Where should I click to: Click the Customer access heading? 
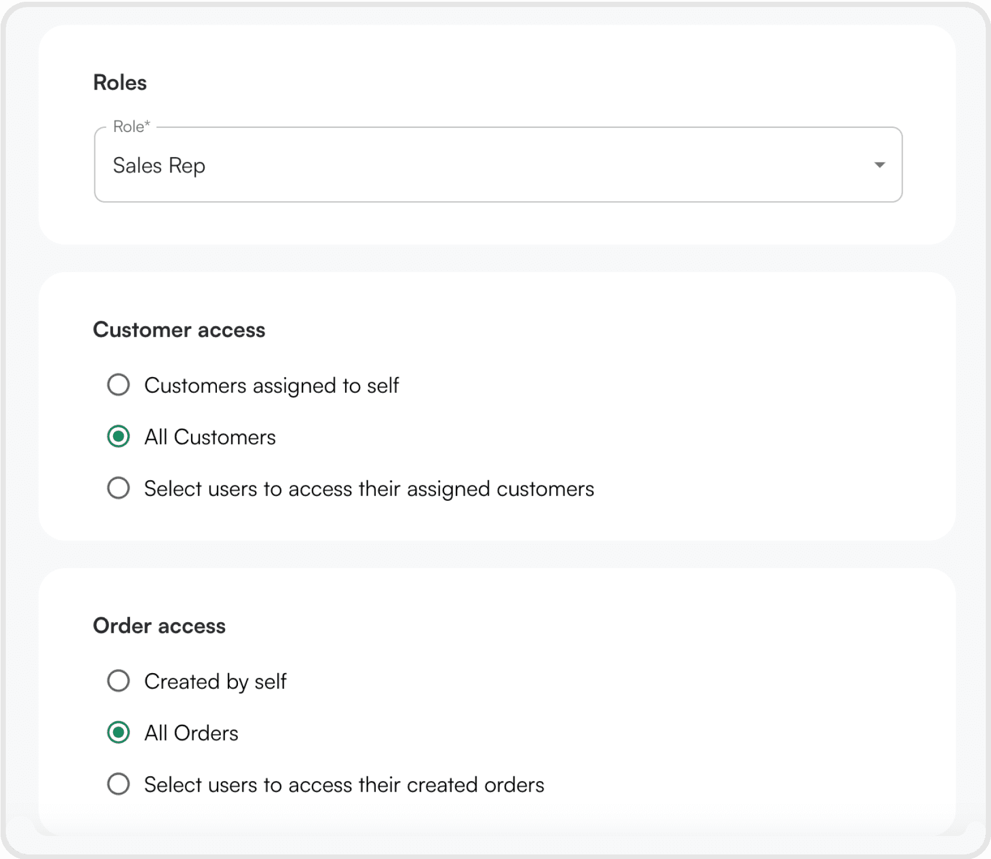tap(179, 330)
